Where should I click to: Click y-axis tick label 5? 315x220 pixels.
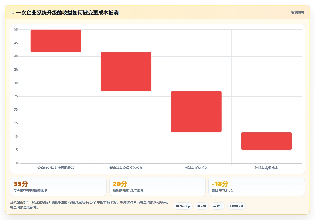coord(17,150)
